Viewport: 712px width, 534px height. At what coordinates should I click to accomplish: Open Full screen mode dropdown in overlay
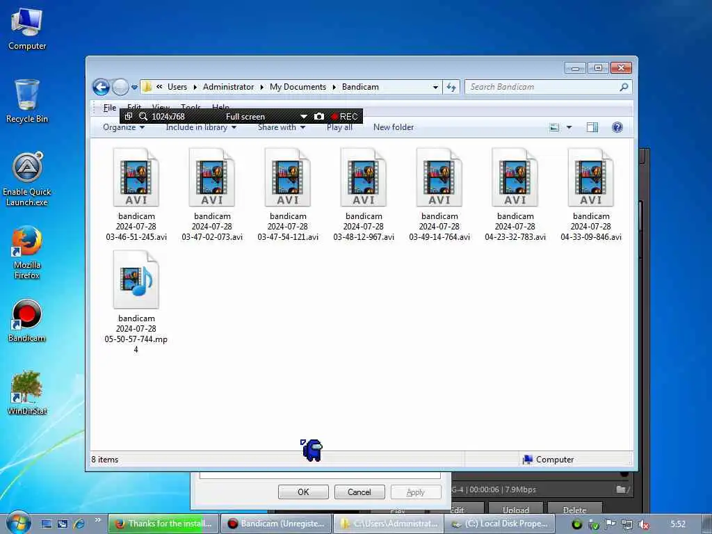coord(304,117)
